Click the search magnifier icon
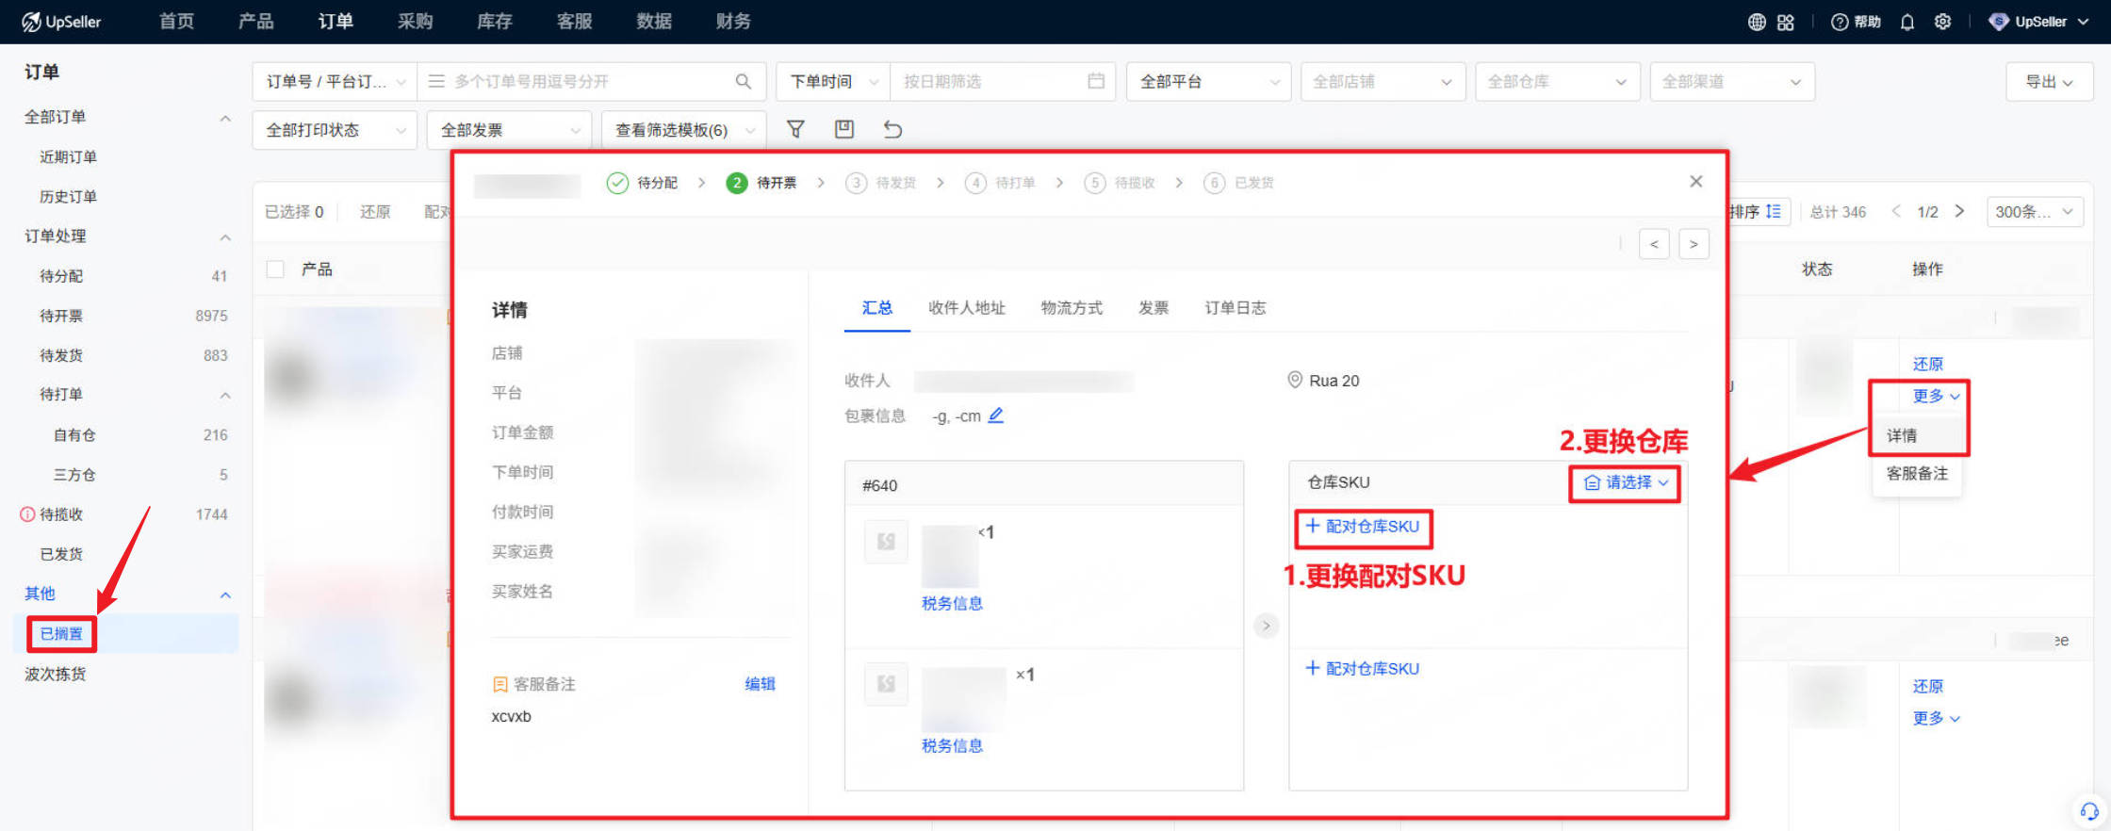The image size is (2111, 831). [743, 82]
